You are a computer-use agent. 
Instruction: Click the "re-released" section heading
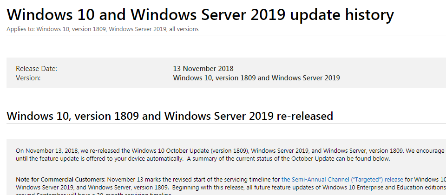tap(170, 116)
